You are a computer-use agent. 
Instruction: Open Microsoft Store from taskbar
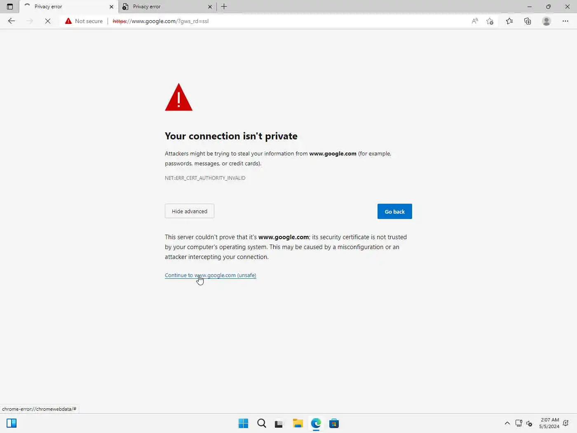click(334, 424)
